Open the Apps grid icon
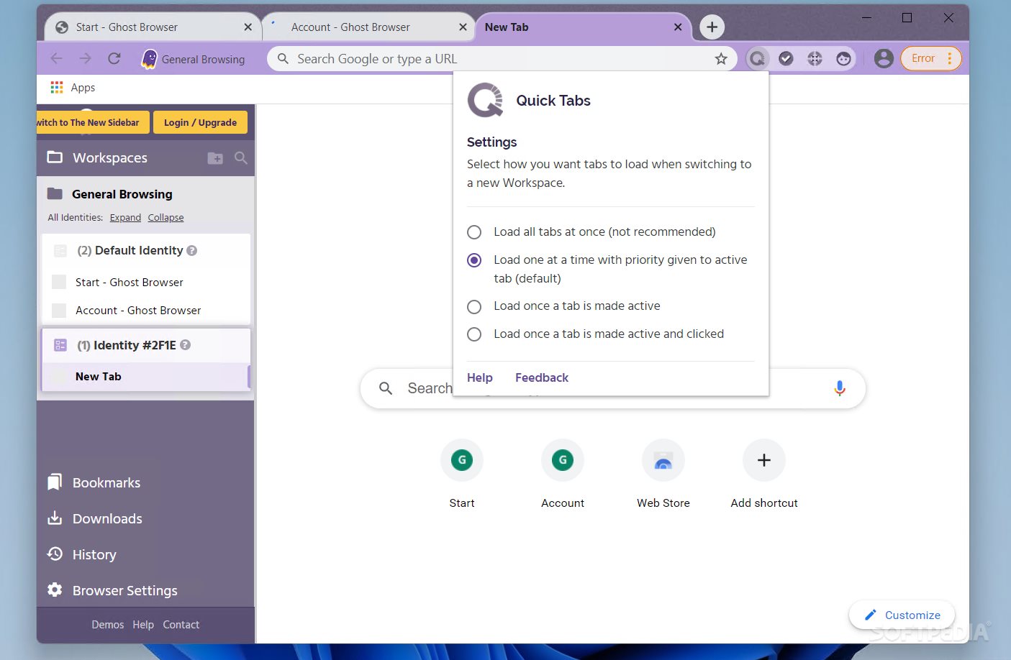The image size is (1011, 660). (57, 88)
